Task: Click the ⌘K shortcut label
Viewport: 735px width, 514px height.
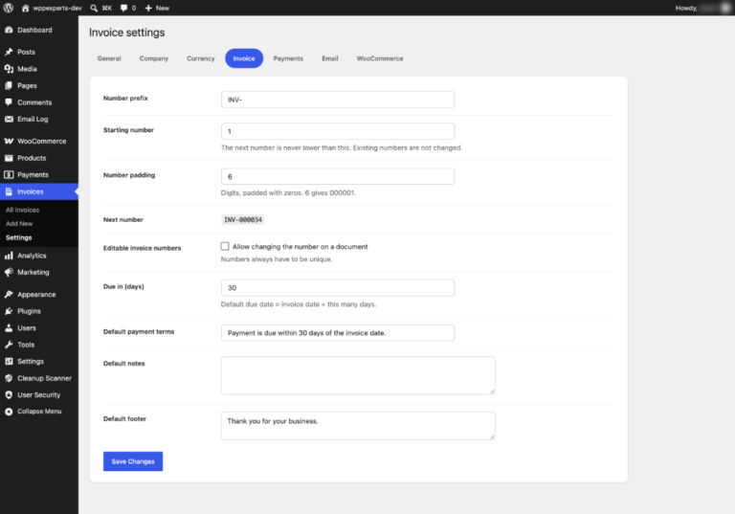Action: [107, 8]
